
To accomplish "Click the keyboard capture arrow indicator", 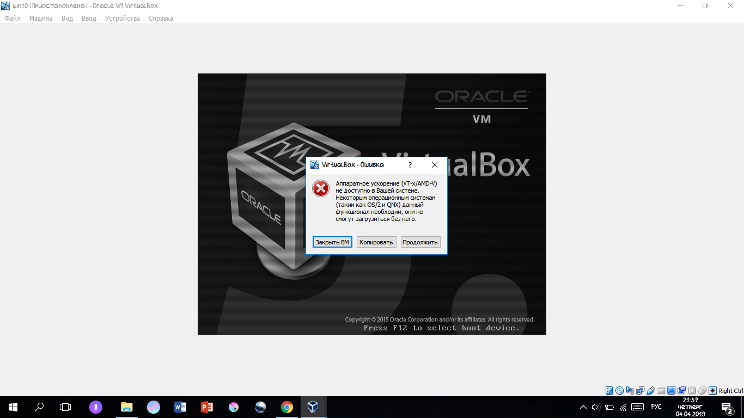I will pos(712,390).
